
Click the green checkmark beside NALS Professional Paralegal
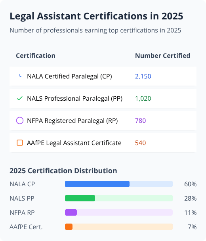point(20,98)
